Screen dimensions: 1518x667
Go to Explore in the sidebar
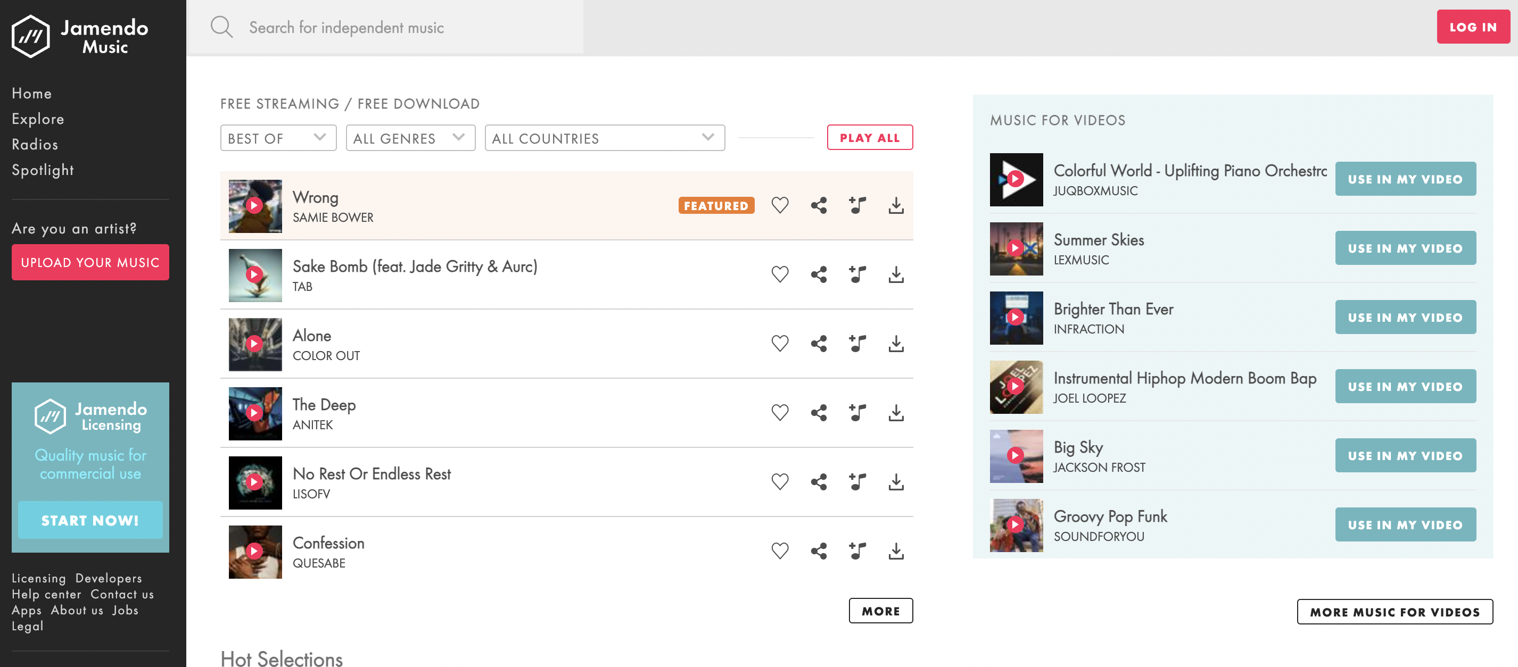point(38,119)
